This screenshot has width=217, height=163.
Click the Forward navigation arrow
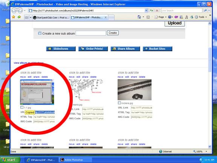click(20, 11)
